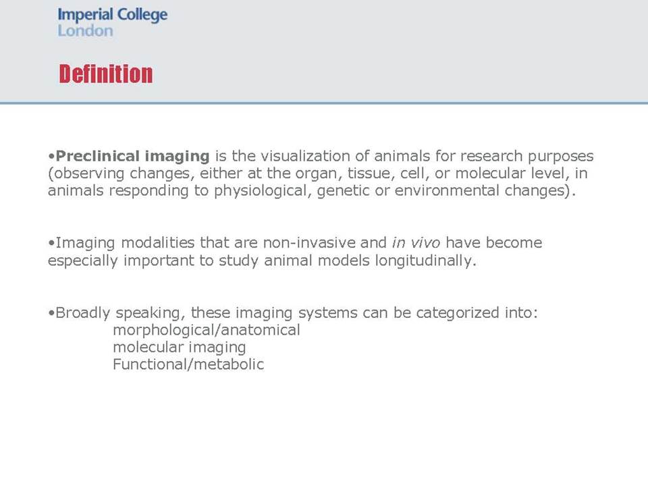648x486 pixels.
Task: Click the word London in the logo
Action: click(85, 30)
